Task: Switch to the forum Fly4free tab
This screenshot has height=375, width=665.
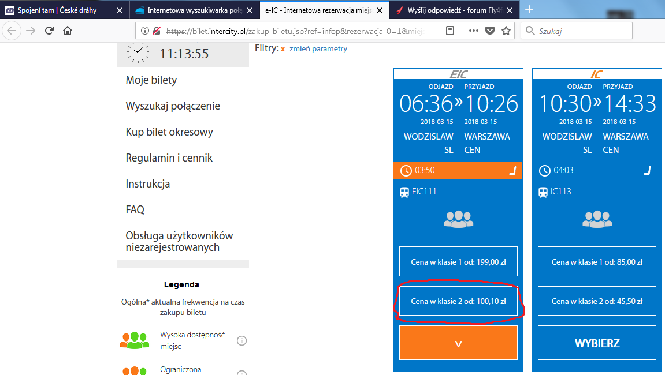Action: (454, 10)
